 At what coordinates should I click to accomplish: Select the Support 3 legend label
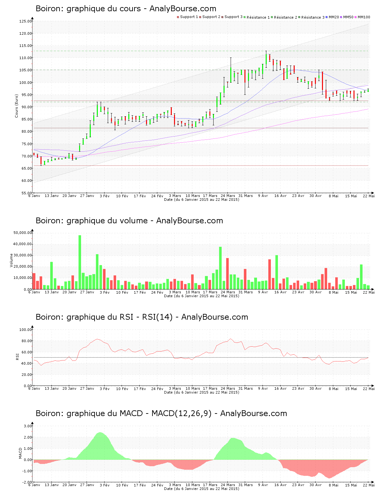click(x=234, y=17)
